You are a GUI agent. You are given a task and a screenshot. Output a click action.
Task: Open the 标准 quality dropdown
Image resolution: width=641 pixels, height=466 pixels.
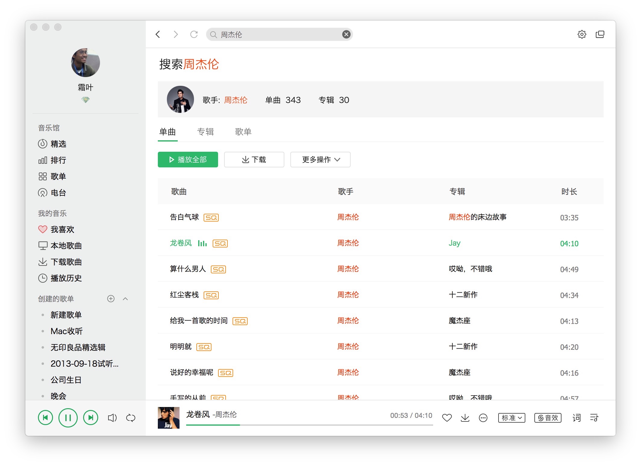pyautogui.click(x=512, y=418)
